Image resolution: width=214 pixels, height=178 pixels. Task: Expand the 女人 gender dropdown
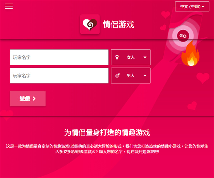point(131,57)
